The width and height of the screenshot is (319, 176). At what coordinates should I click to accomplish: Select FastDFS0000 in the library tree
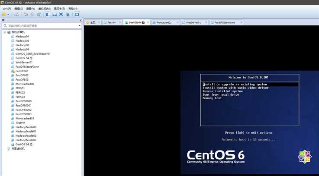tap(23, 101)
